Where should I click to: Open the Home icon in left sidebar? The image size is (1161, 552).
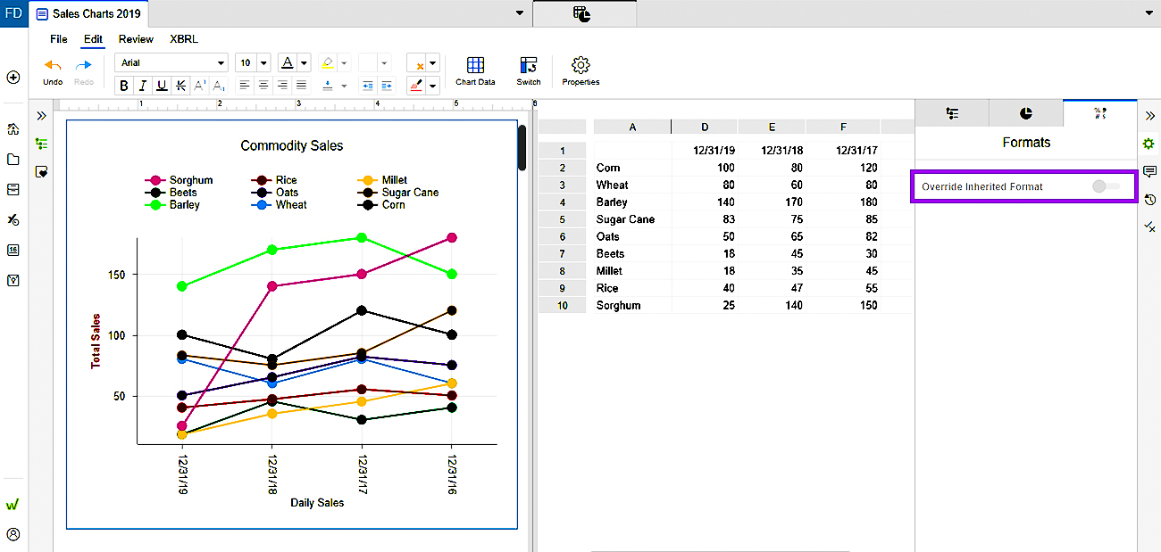13,129
